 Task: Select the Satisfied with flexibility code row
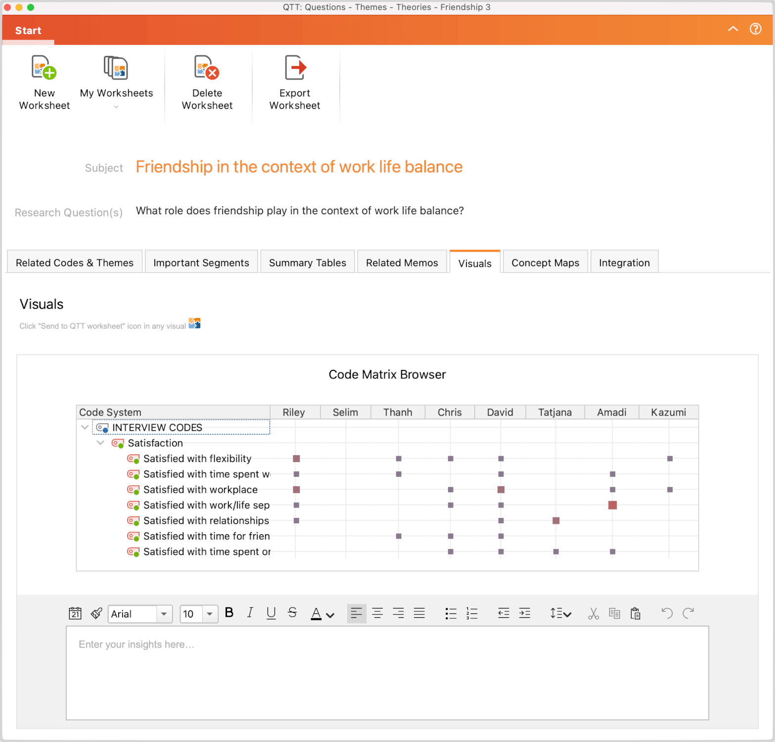click(197, 459)
